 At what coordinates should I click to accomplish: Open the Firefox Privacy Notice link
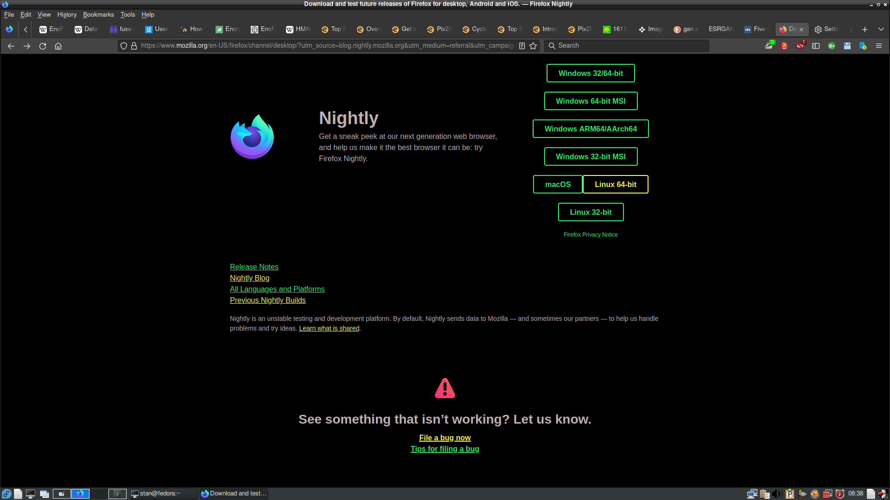591,235
